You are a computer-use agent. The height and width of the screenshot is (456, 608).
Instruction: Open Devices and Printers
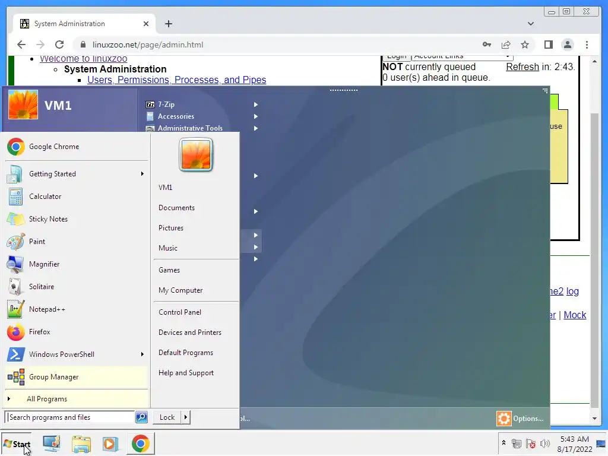tap(190, 332)
